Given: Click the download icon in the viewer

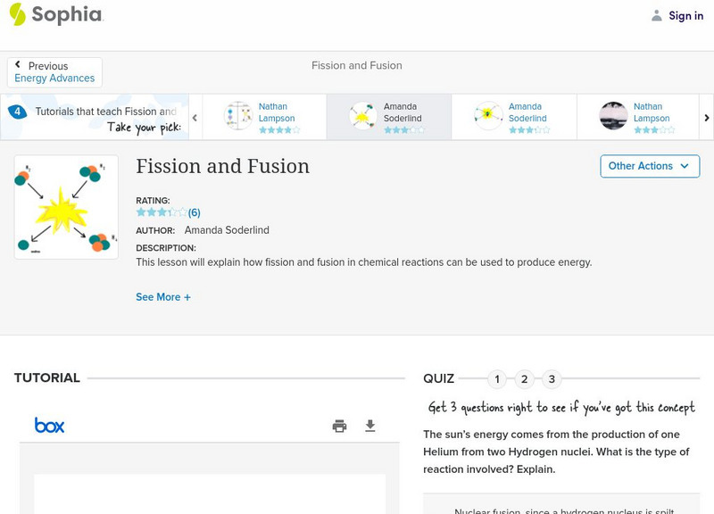Looking at the screenshot, I should click(370, 427).
